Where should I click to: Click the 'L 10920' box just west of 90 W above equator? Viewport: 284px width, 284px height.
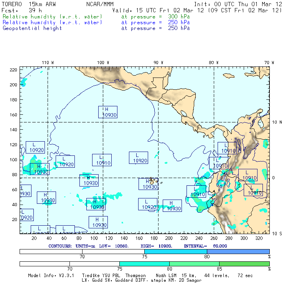click(139, 158)
